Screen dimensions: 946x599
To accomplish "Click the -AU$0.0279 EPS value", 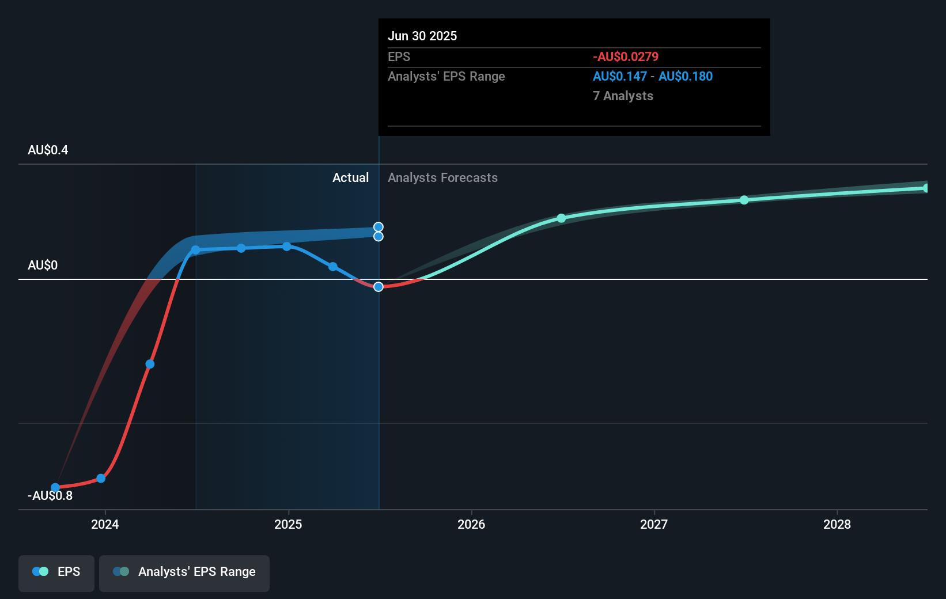I will click(x=625, y=56).
